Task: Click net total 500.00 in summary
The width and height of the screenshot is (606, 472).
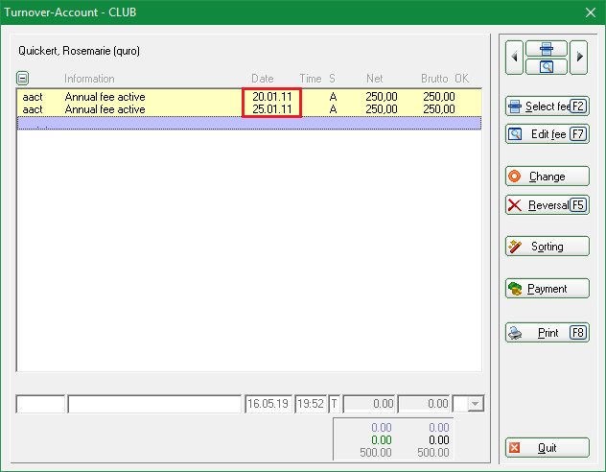Action: click(x=376, y=452)
